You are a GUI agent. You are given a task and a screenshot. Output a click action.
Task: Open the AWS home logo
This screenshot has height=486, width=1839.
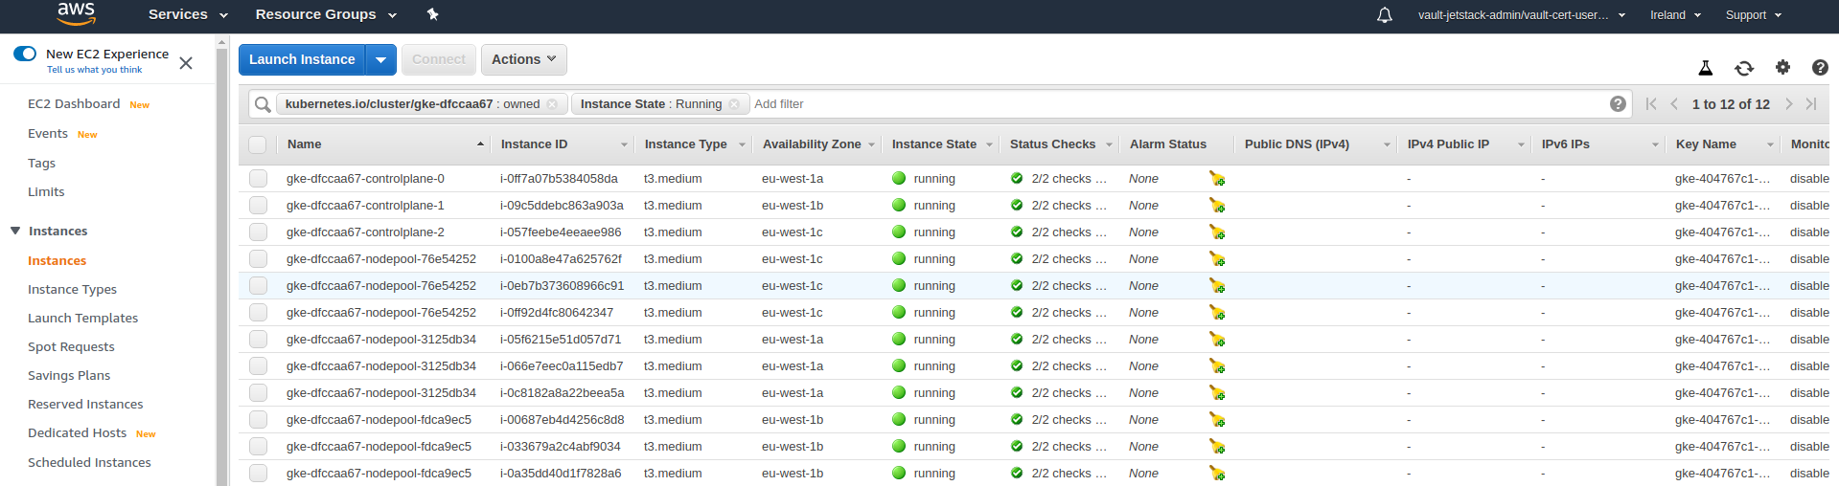[76, 13]
